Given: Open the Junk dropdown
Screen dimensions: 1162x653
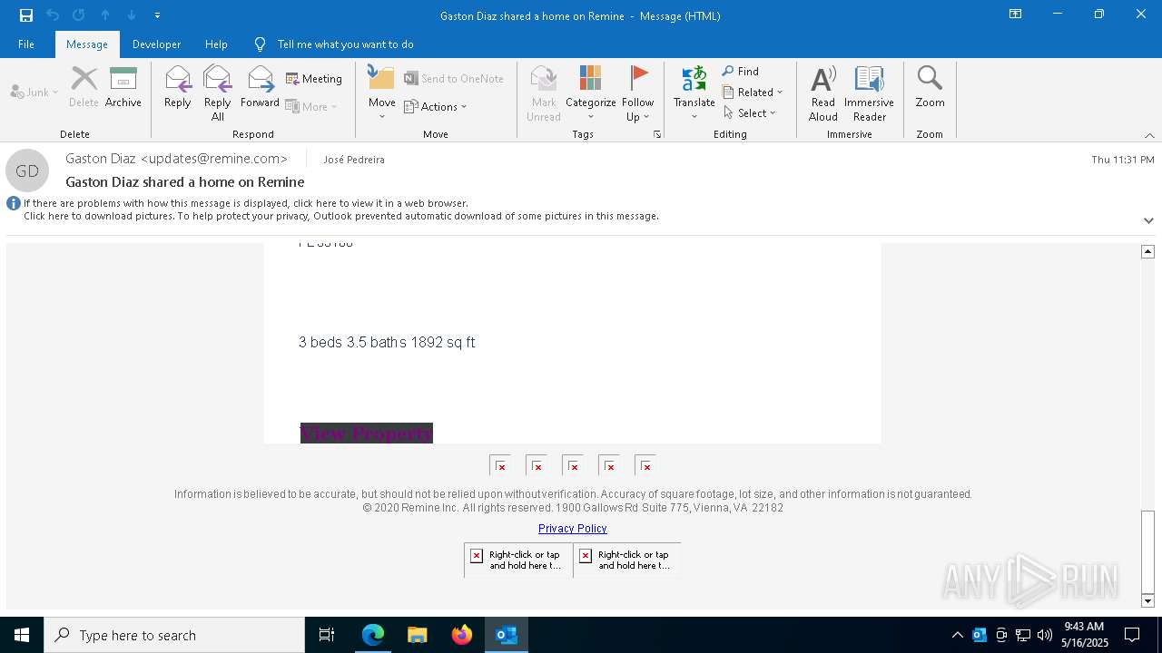Looking at the screenshot, I should pos(34,92).
